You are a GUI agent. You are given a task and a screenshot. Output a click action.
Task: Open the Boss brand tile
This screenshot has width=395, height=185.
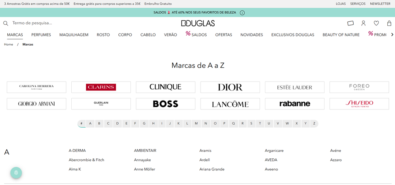(x=166, y=104)
